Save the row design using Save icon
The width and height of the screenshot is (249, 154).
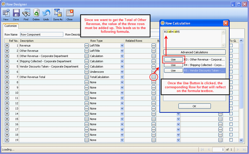click(x=16, y=15)
